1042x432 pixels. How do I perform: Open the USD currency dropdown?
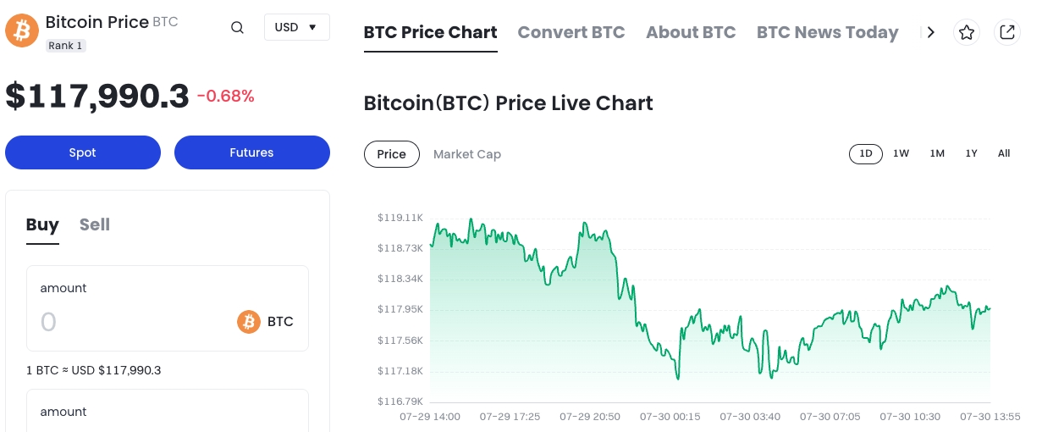pyautogui.click(x=296, y=27)
